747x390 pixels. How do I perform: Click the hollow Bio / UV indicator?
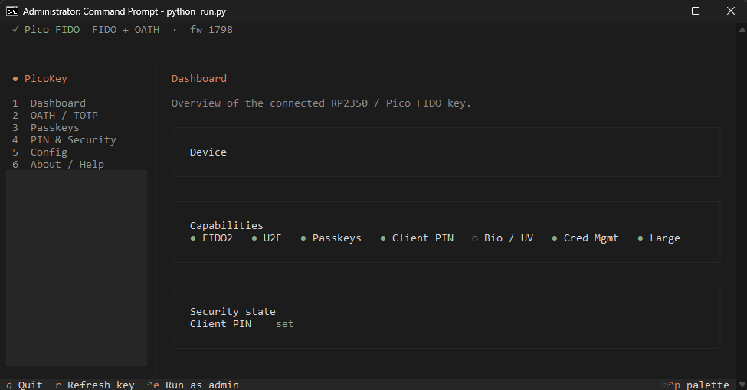(x=475, y=238)
